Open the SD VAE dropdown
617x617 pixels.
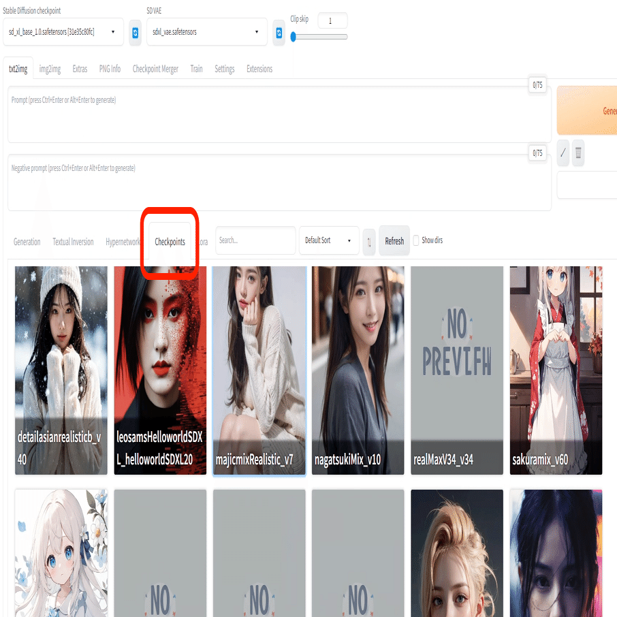(207, 32)
